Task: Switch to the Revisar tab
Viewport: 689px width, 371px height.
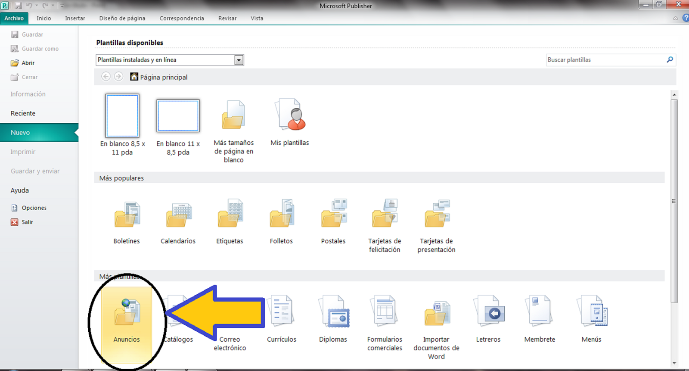Action: pos(227,18)
